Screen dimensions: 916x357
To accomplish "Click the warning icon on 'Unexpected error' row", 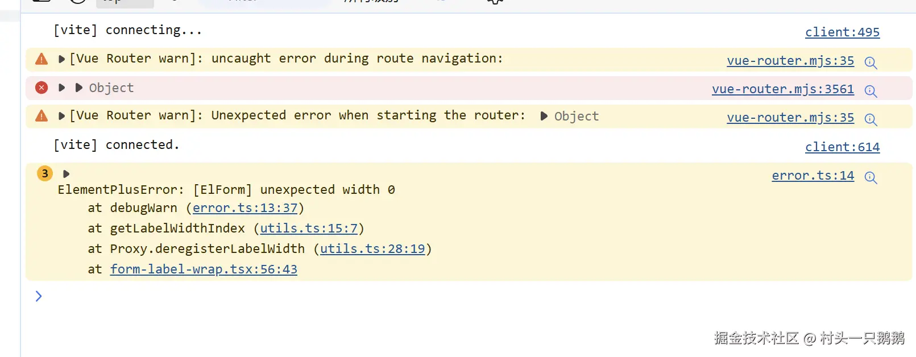I will click(x=42, y=116).
